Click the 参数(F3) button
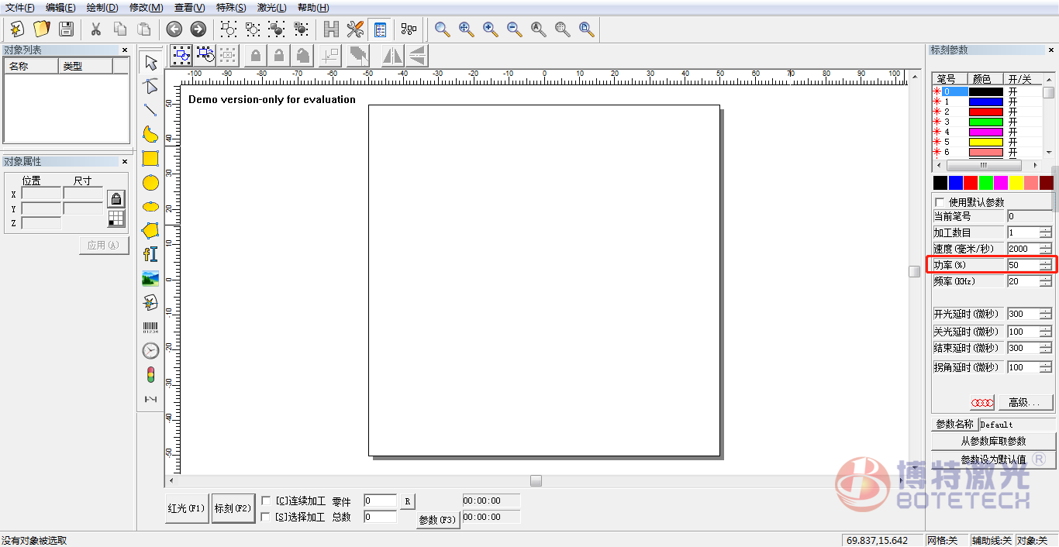Screen dimensions: 1059x547 coord(438,520)
